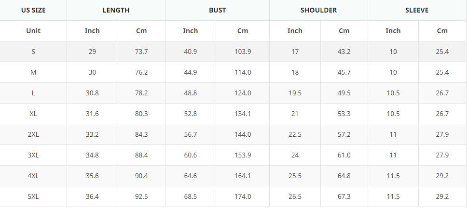Screen dimensions: 468x208
Task: Select the 134.1 cm bust cell
Action: (x=243, y=114)
